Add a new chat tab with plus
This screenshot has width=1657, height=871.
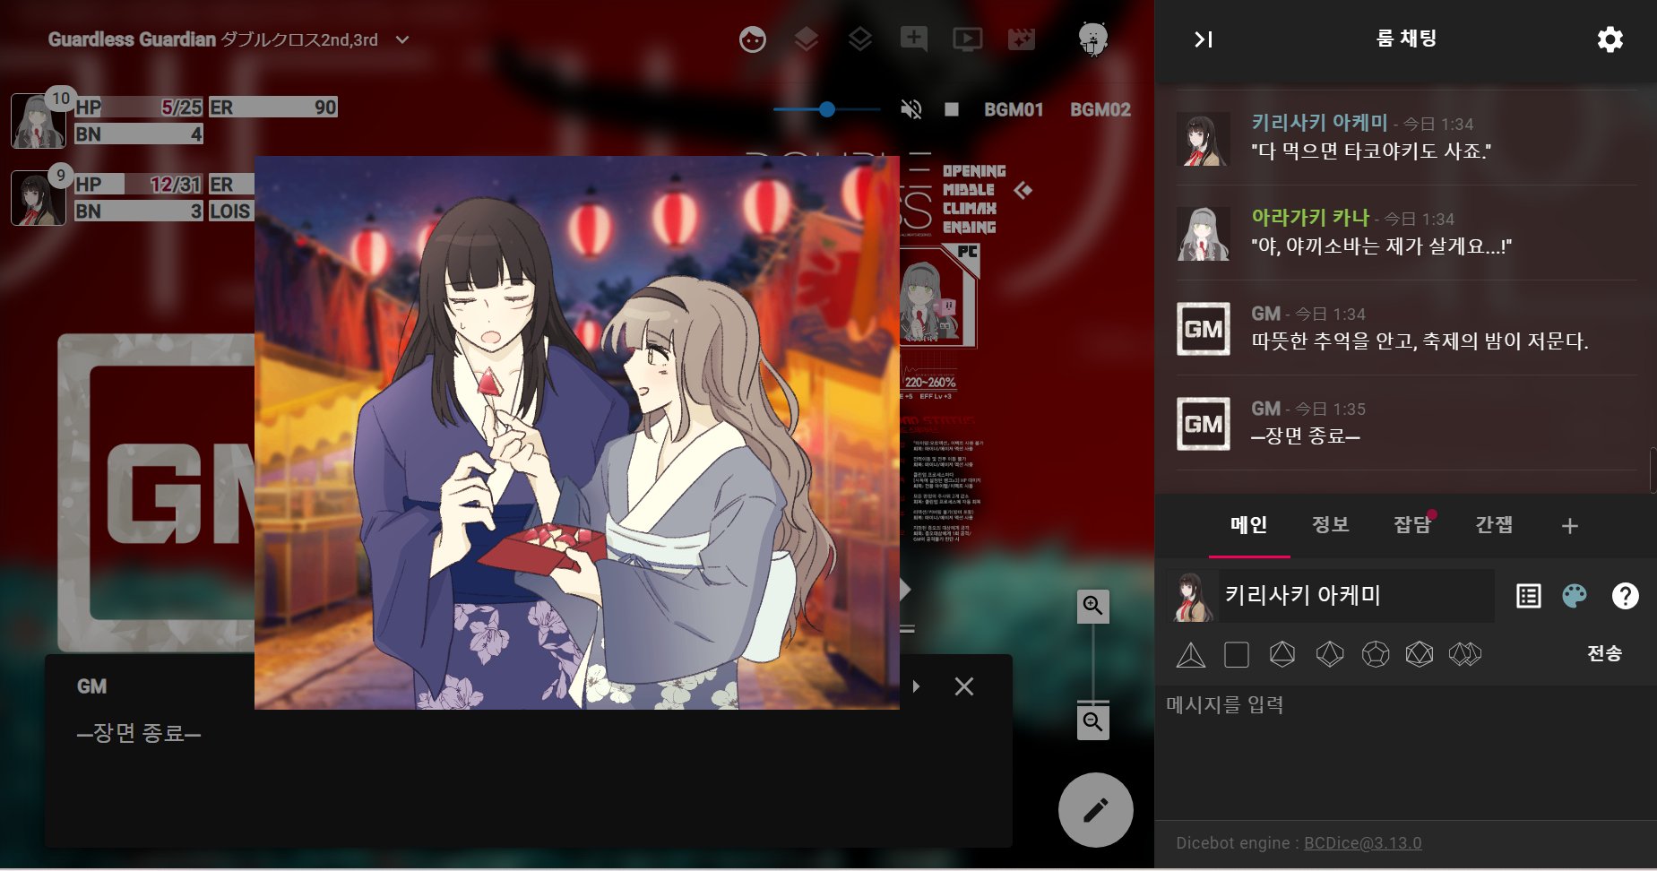coord(1570,526)
